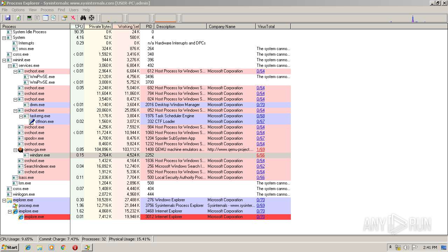Sort by the PID column header

click(147, 26)
